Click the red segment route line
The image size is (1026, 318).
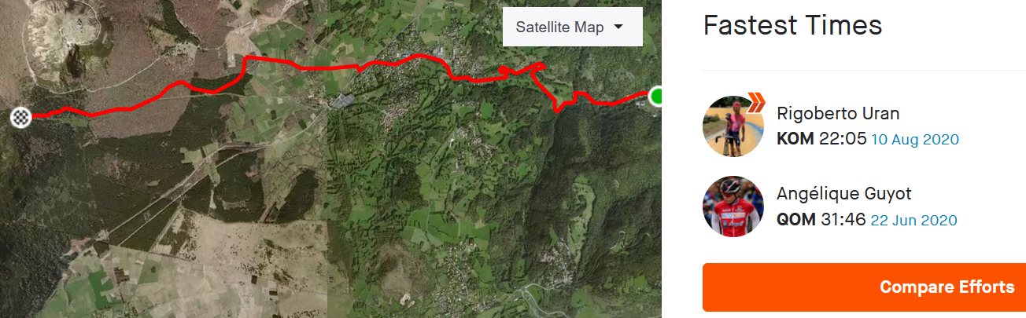315,68
